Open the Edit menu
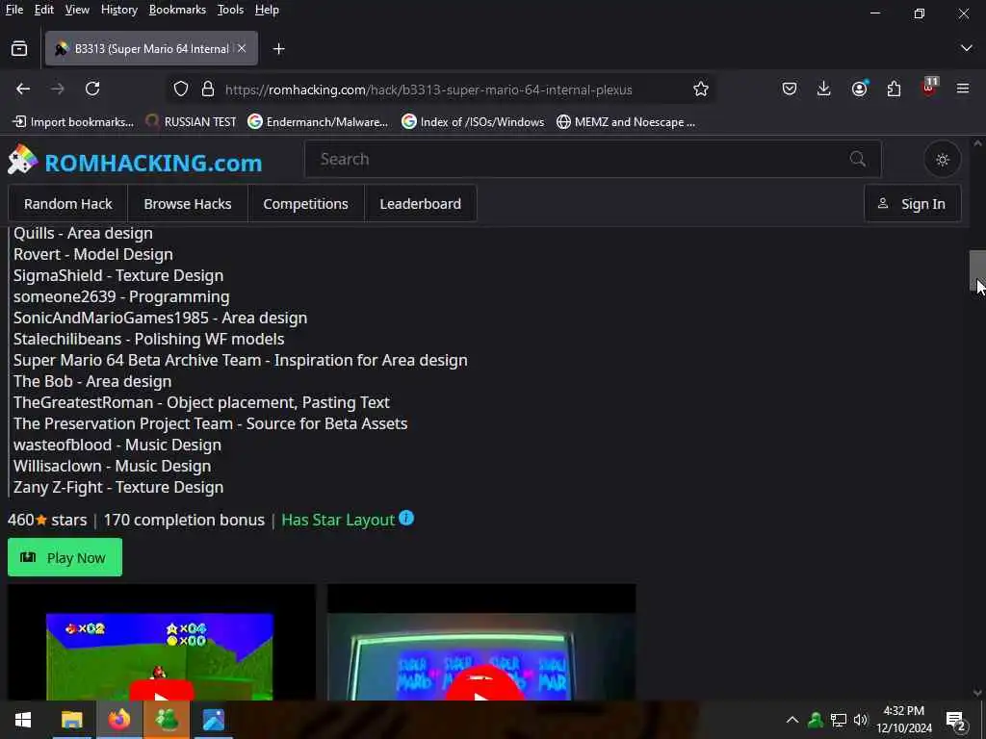986x739 pixels. coord(44,10)
